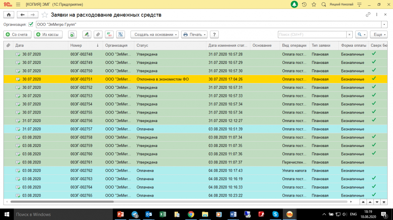The width and height of the screenshot is (393, 220).
Task: Open favorites star in title bar
Action: (314, 5)
